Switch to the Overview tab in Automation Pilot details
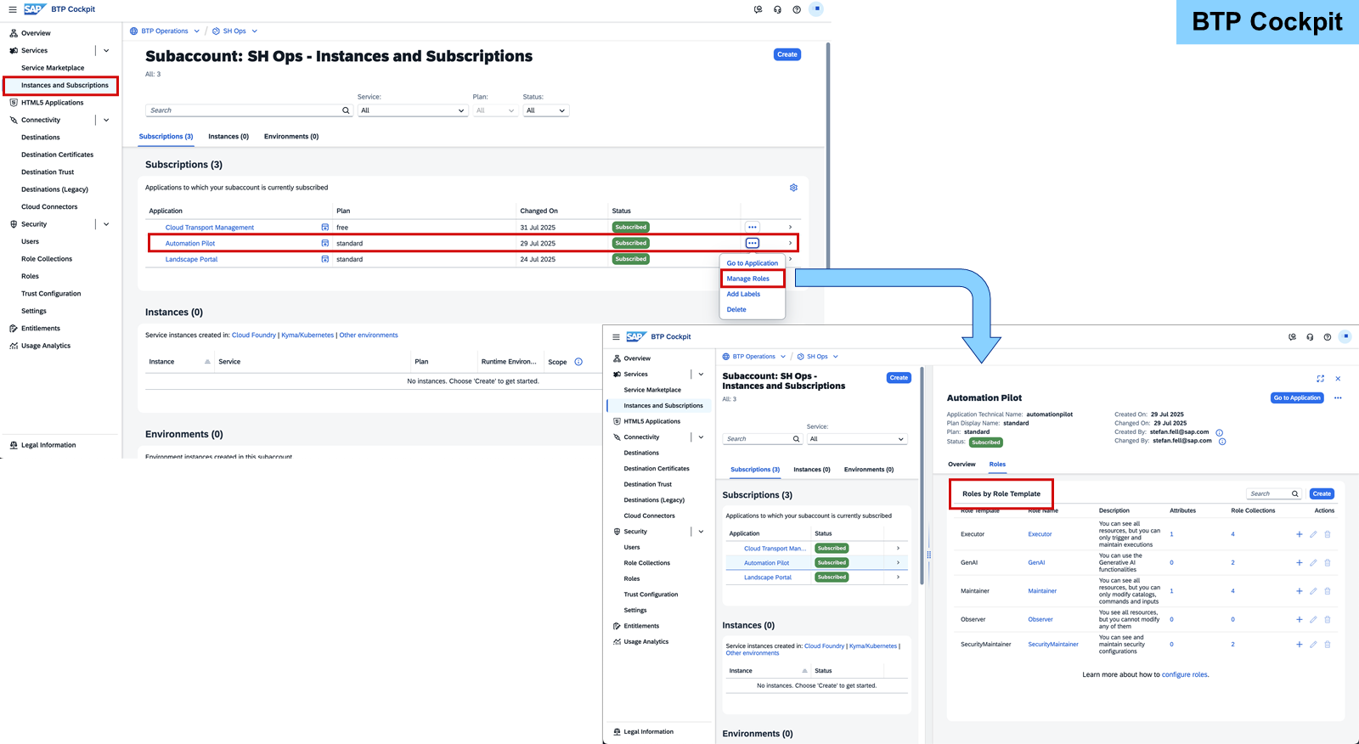1359x744 pixels. point(961,465)
